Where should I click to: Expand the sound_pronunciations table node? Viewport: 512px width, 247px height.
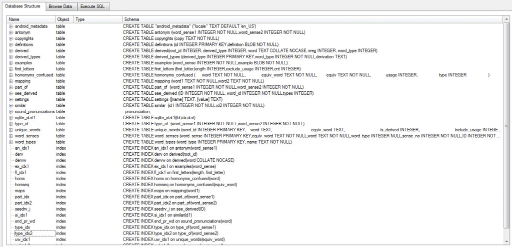tap(10, 111)
